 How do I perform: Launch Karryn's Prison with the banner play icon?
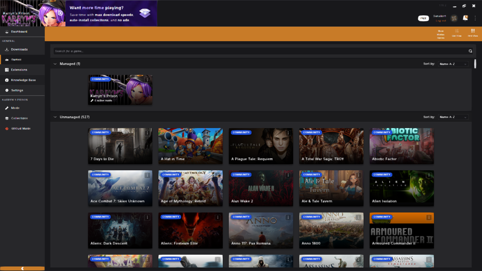click(60, 13)
